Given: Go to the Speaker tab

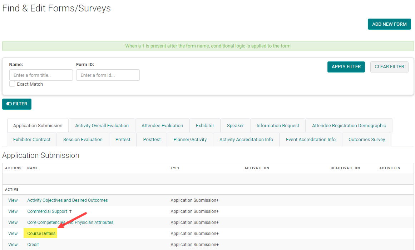Looking at the screenshot, I should [x=235, y=126].
